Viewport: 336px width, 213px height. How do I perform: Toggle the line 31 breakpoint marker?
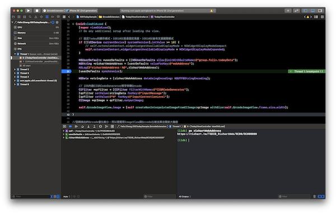[67, 72]
